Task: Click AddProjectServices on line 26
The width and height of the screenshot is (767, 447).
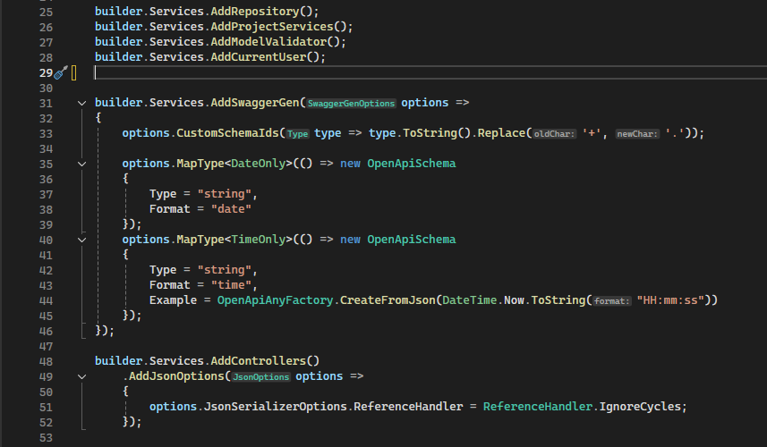Action: click(272, 27)
